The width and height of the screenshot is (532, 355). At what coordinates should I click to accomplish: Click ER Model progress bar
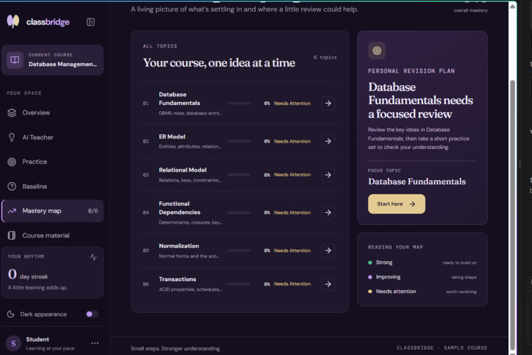pos(239,141)
